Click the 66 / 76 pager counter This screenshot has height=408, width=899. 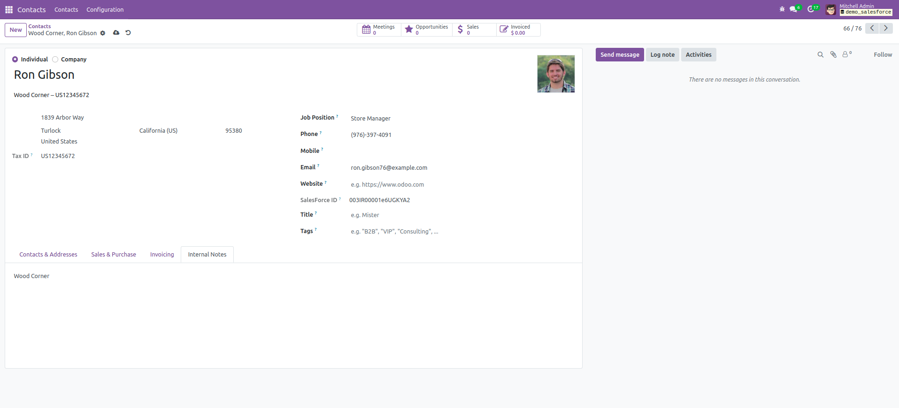point(852,29)
